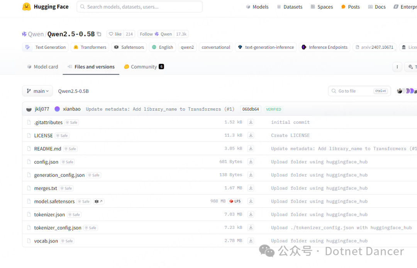Open the model.safetensors file

pos(54,201)
